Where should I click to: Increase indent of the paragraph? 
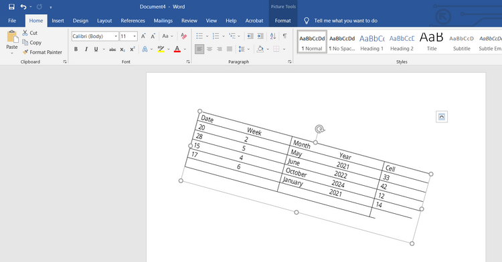pos(260,36)
